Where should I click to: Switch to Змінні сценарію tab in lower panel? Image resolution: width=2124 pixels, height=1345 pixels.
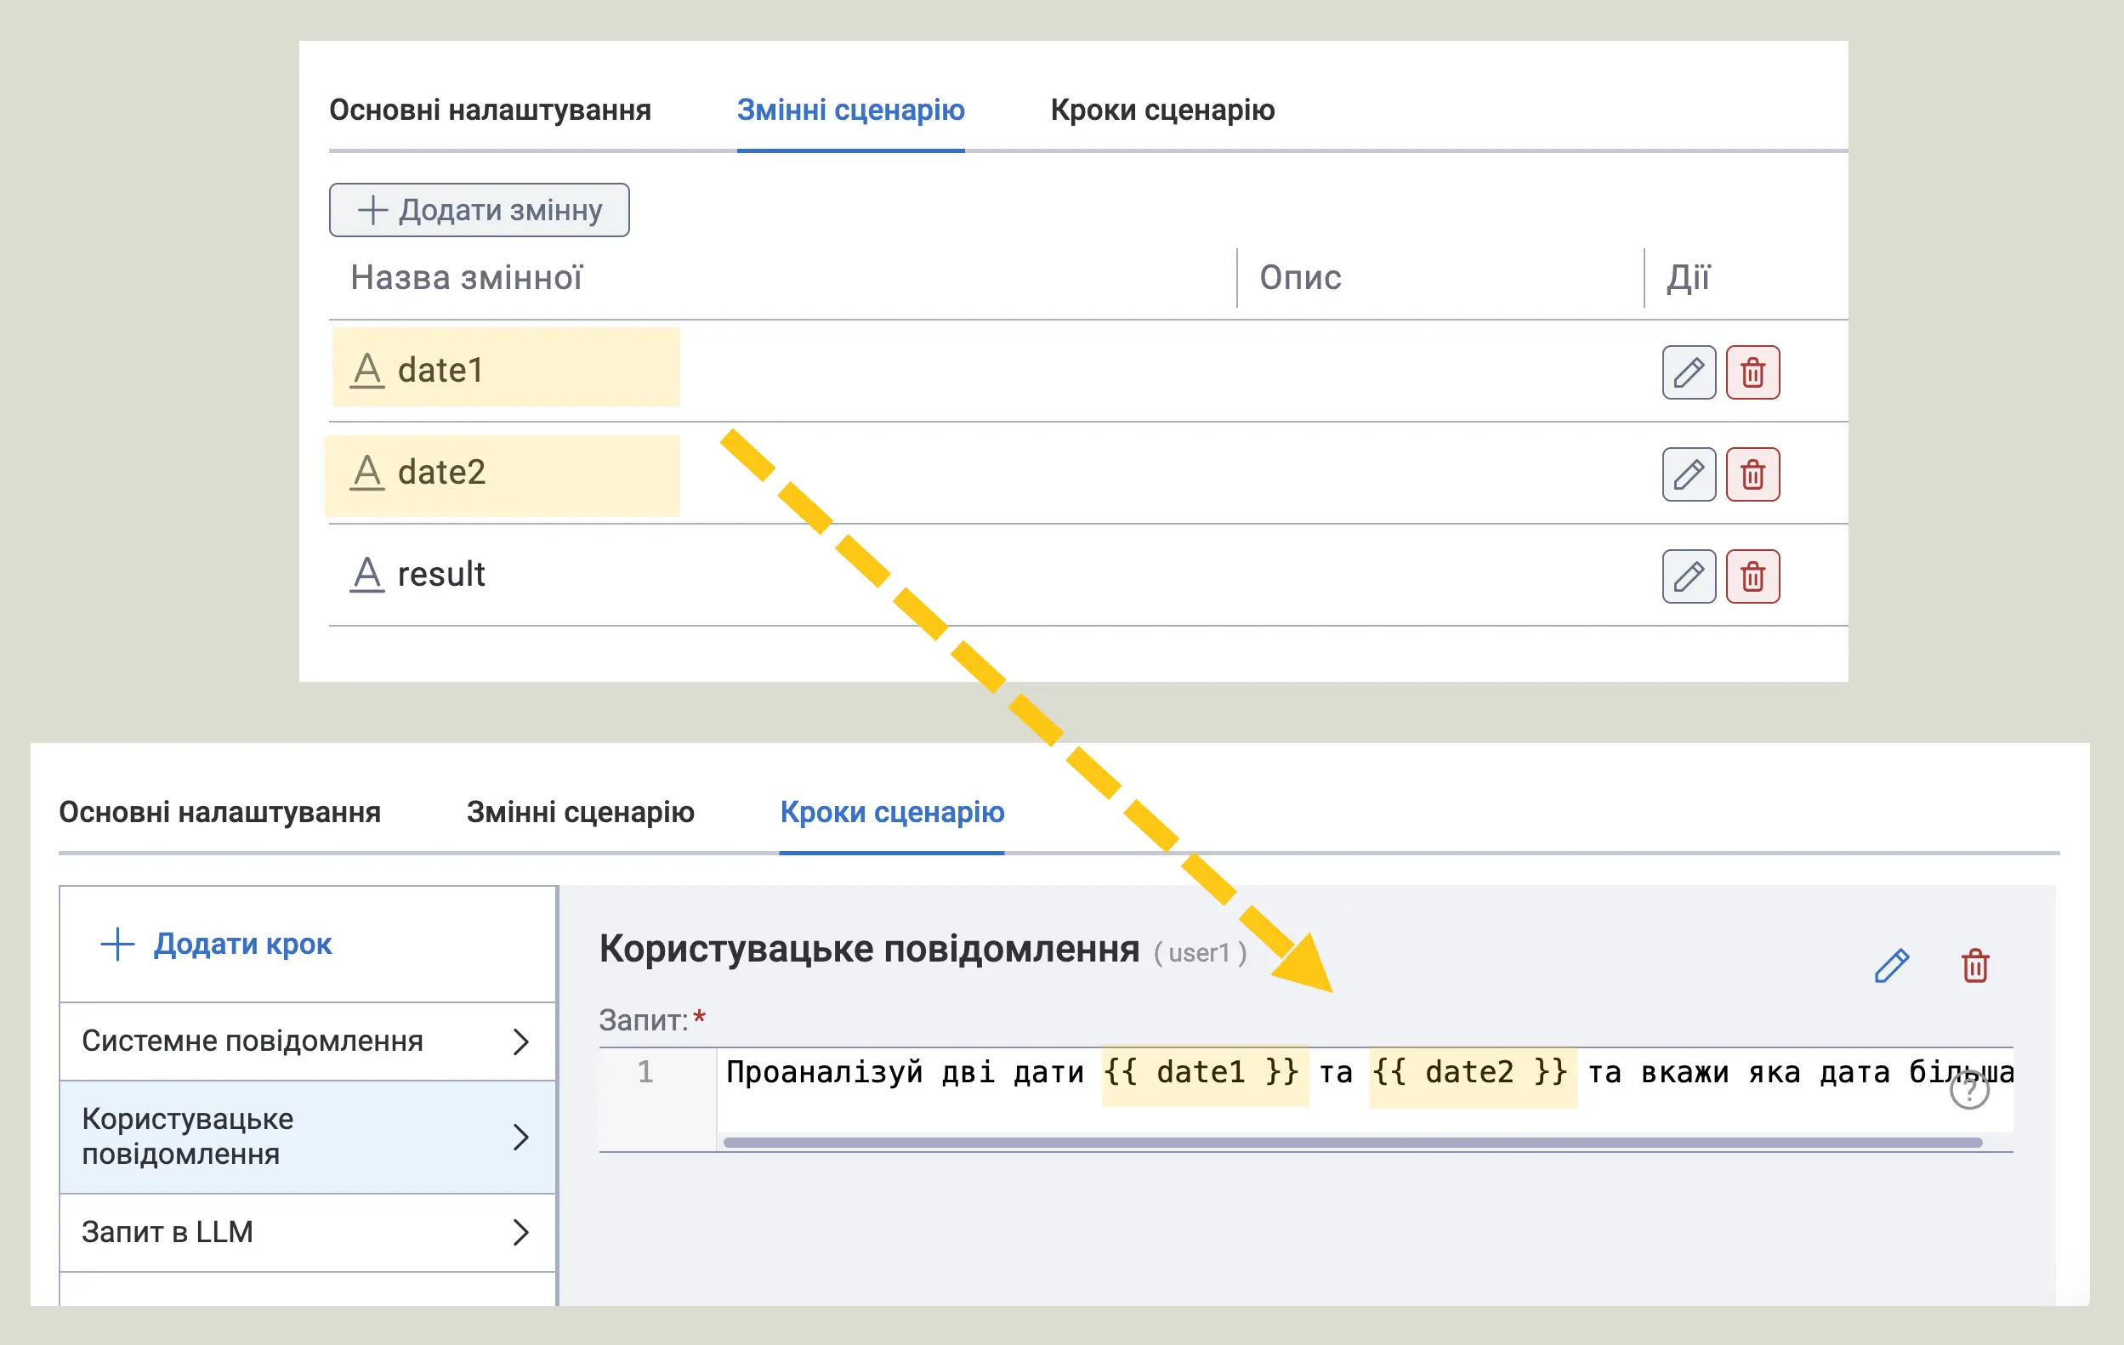(x=581, y=812)
